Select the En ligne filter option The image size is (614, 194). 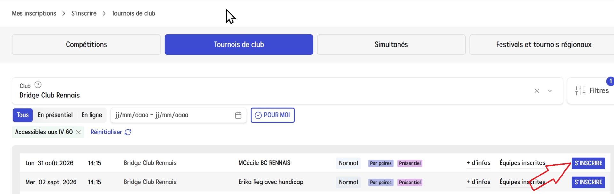click(x=92, y=115)
